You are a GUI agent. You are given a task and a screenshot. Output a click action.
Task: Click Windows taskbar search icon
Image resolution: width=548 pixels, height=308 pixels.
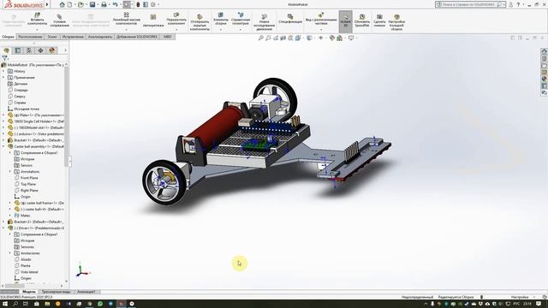tap(15, 304)
